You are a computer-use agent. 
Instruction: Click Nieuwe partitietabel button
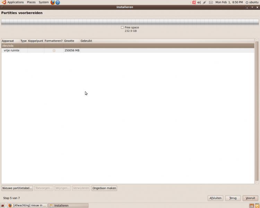pos(17,188)
